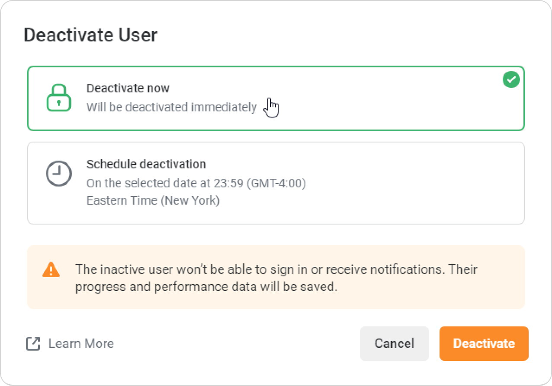Click the "Deactivate User" dialog title

[x=90, y=35]
